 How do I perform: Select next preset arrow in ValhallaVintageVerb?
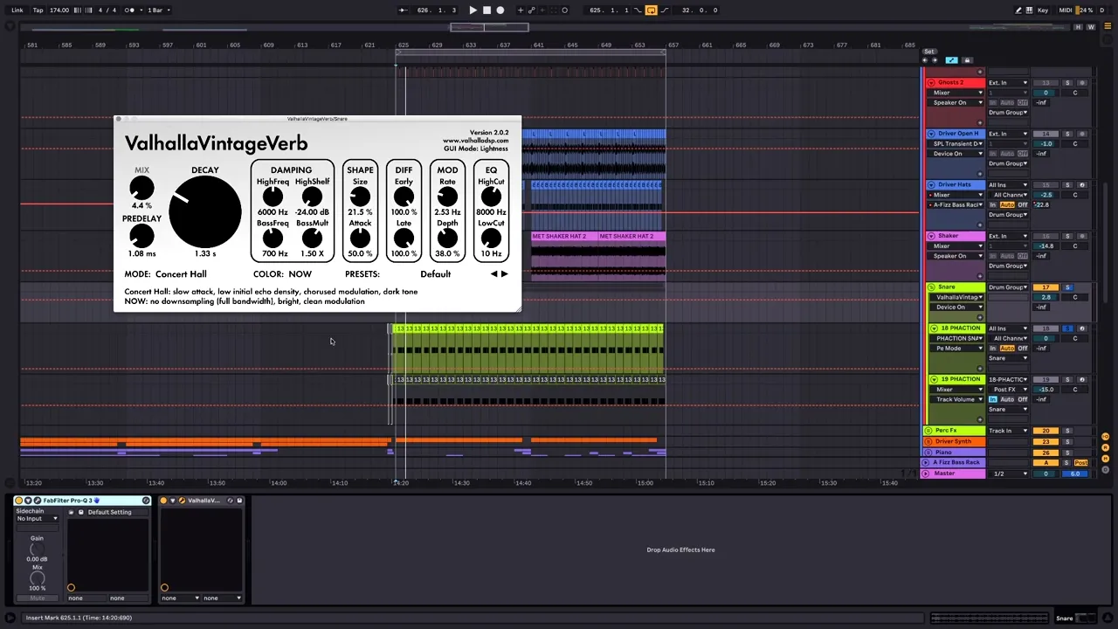click(x=504, y=274)
